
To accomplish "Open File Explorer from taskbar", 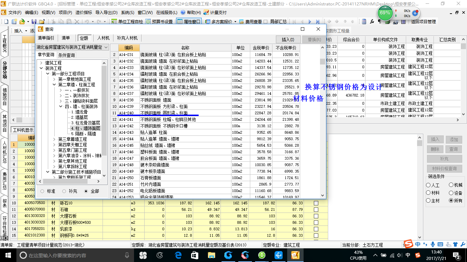I will click(x=211, y=255).
